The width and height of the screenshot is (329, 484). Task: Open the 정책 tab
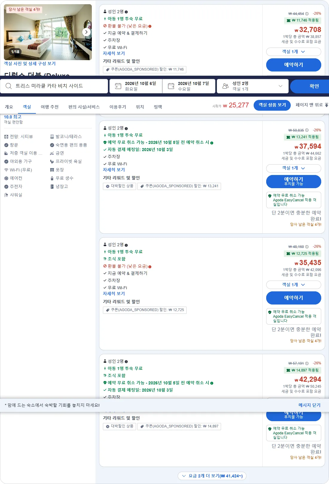click(x=158, y=107)
